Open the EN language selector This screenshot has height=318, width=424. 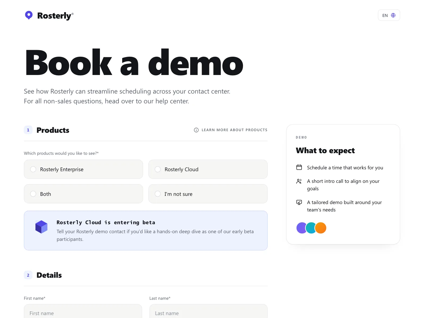coord(389,15)
